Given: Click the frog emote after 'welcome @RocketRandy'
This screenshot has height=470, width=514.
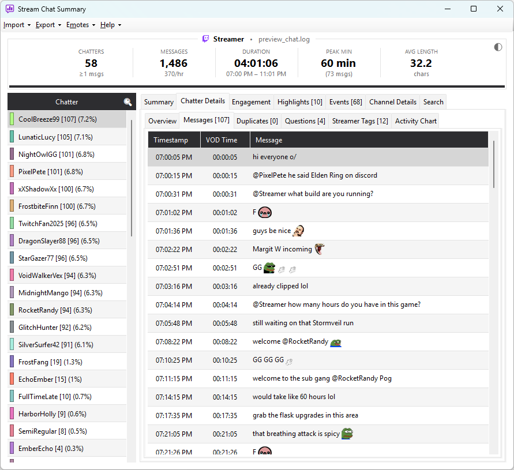Looking at the screenshot, I should [x=336, y=343].
